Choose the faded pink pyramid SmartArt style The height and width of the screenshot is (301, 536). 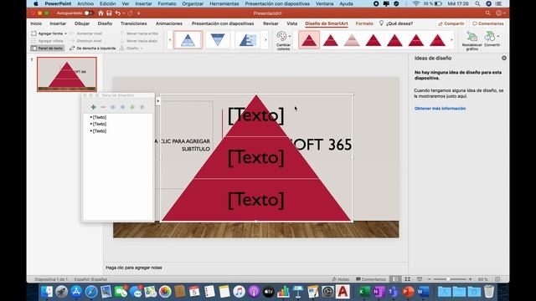[x=352, y=40]
